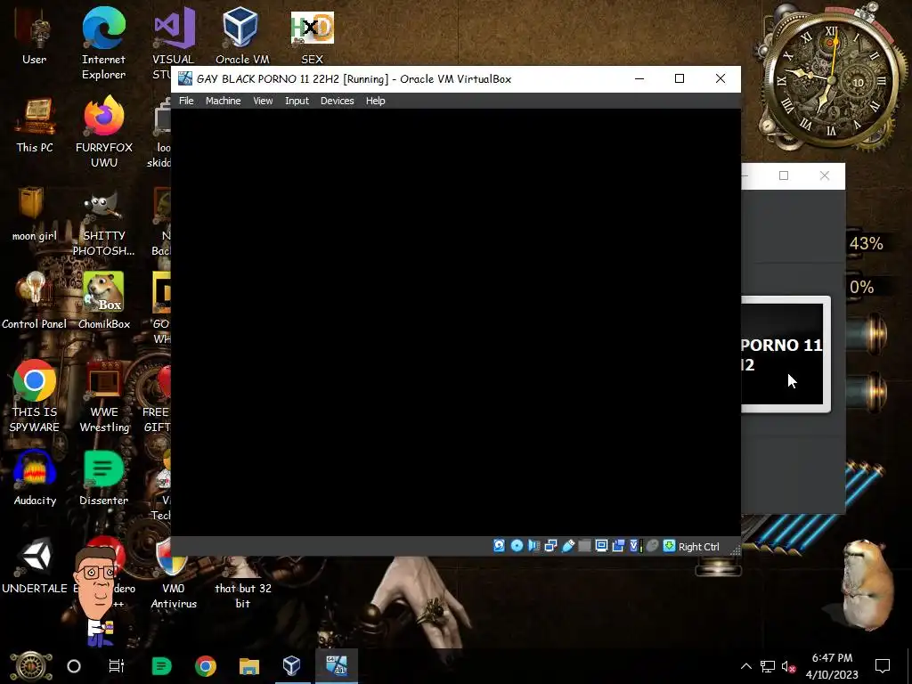The width and height of the screenshot is (912, 684).
Task: Open the network tray icon
Action: click(768, 666)
